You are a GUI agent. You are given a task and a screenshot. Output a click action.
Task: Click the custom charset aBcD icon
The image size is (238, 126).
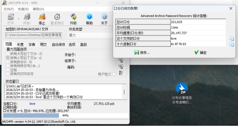[x=121, y=73]
